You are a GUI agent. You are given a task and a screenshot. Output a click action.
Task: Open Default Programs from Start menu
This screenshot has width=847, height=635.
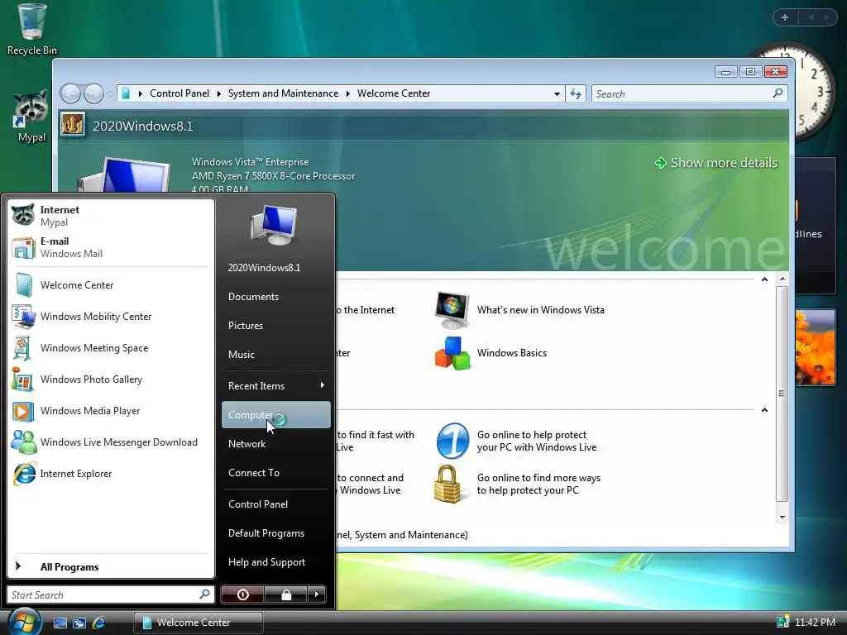(275, 533)
